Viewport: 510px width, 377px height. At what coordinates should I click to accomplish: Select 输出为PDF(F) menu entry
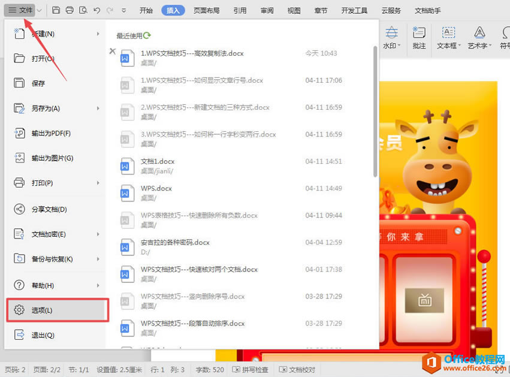[56, 133]
